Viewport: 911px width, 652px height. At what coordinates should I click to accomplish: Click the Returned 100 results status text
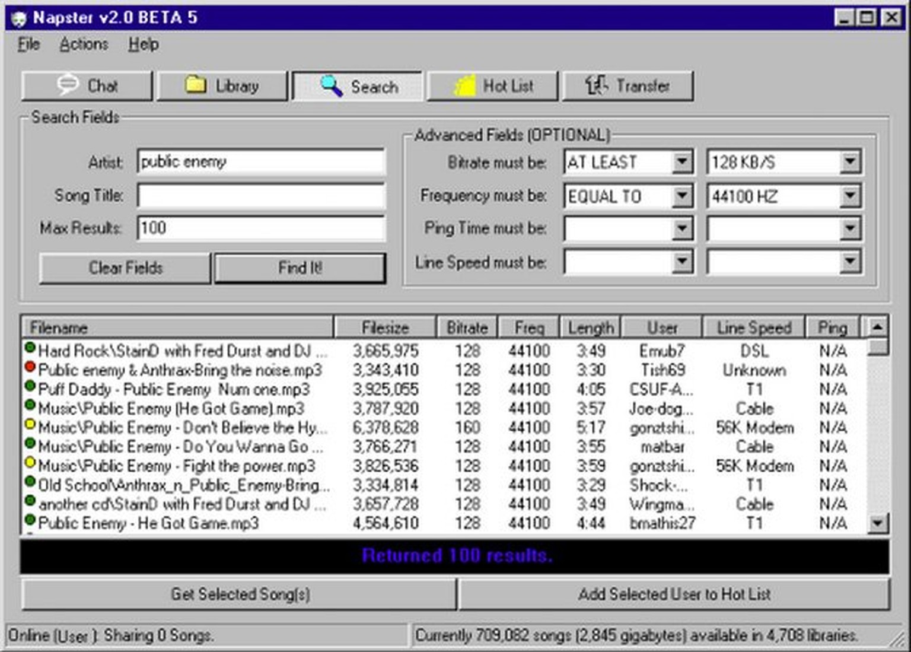pyautogui.click(x=457, y=556)
